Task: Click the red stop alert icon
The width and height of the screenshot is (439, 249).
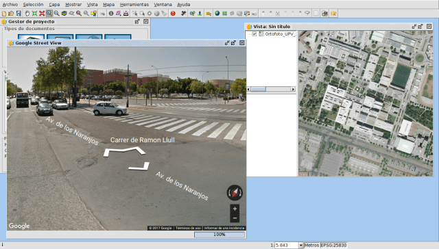Action: pos(173,14)
